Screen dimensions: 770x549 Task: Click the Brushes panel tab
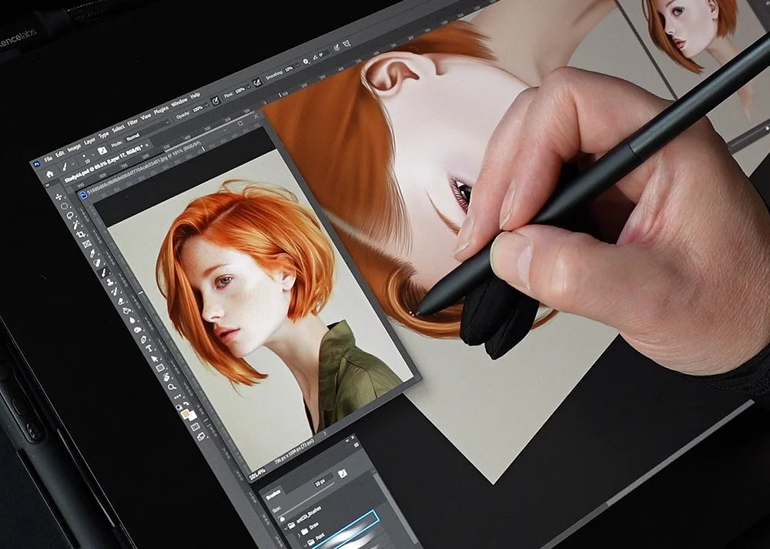pyautogui.click(x=273, y=494)
